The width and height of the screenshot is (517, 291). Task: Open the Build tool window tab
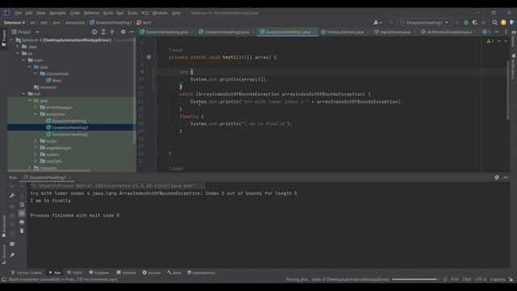174,272
